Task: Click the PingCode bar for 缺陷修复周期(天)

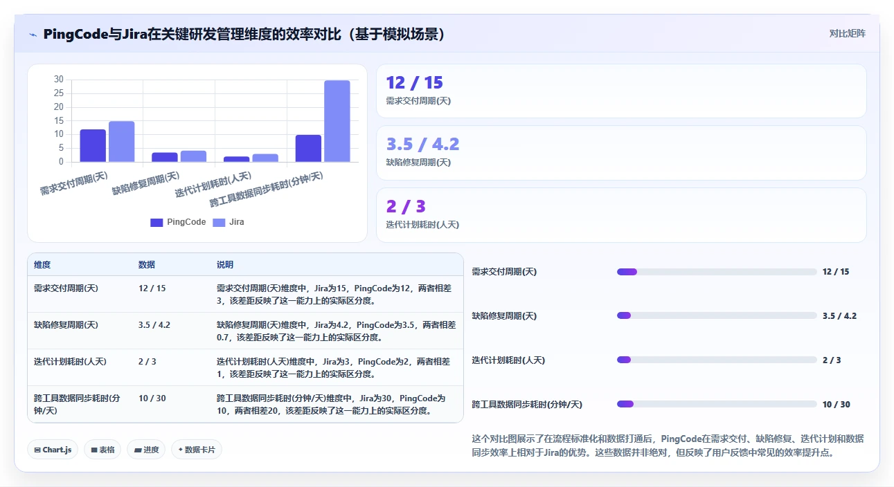Action: 165,158
